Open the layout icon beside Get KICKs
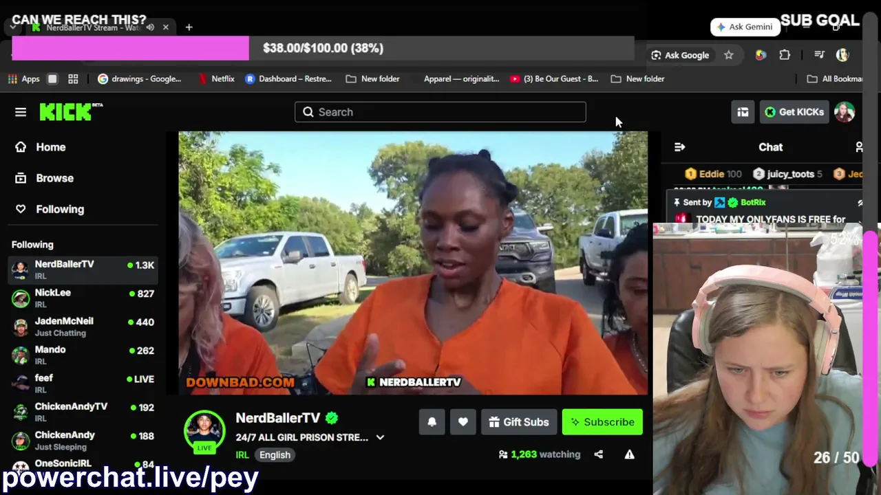Screen dimensions: 881x495 point(743,112)
